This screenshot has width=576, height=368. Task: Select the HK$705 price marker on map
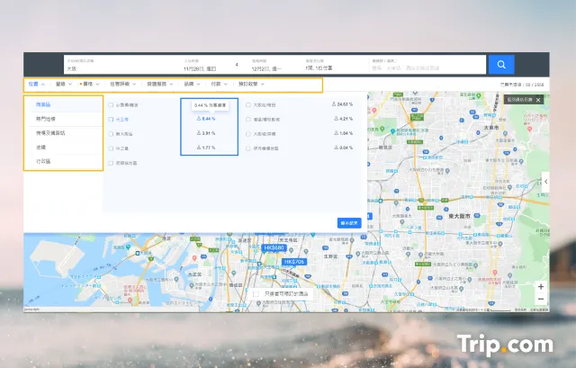pos(294,262)
